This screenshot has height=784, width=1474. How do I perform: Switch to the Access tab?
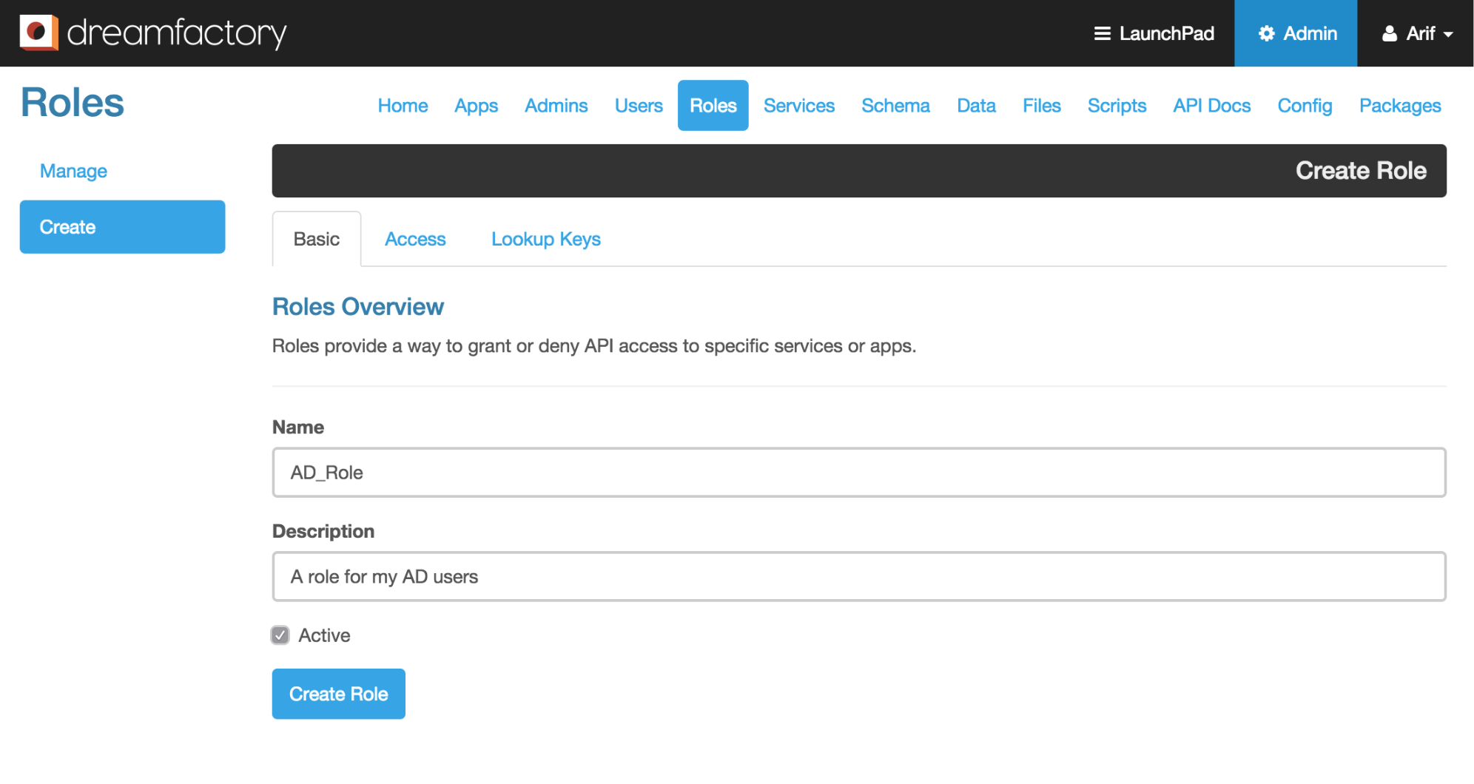click(415, 239)
